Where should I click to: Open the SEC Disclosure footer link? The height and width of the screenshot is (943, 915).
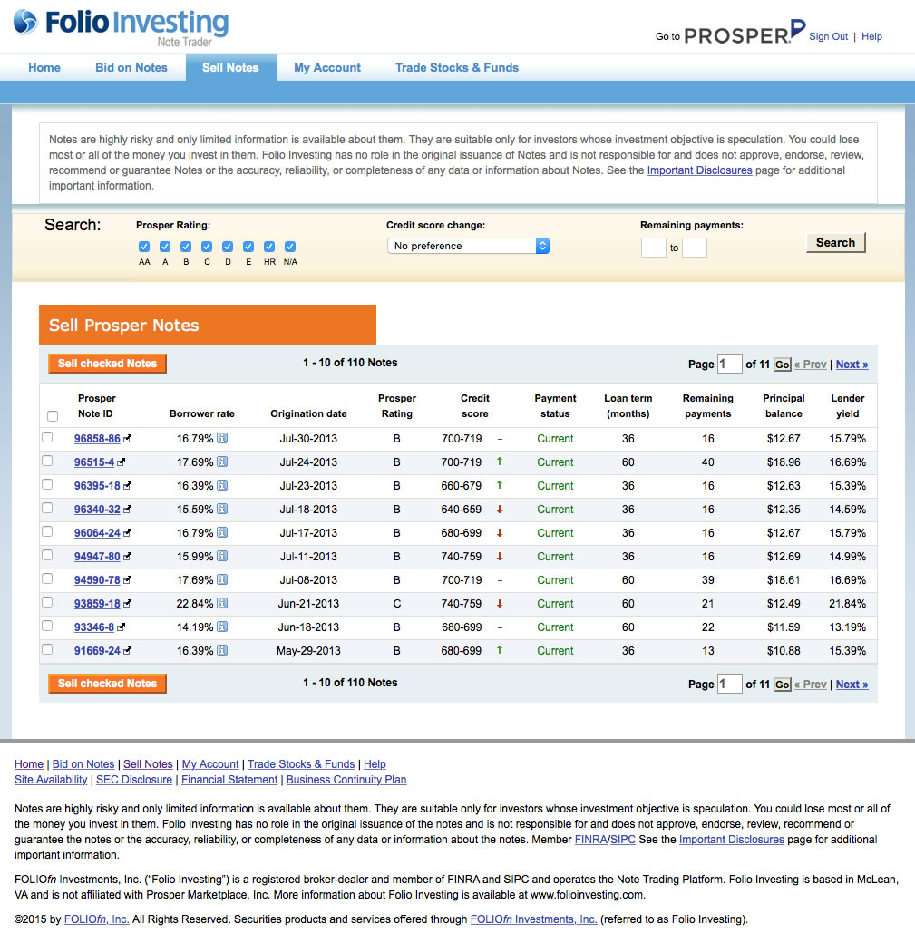pyautogui.click(x=134, y=780)
